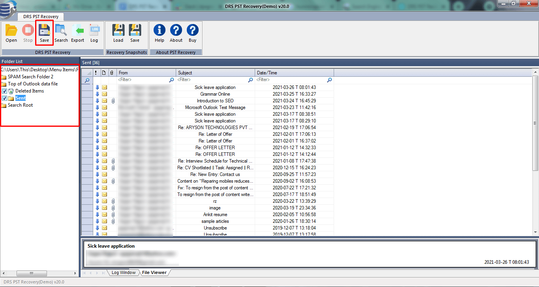Switch to the File Viewer tab
This screenshot has height=287, width=539.
[154, 272]
